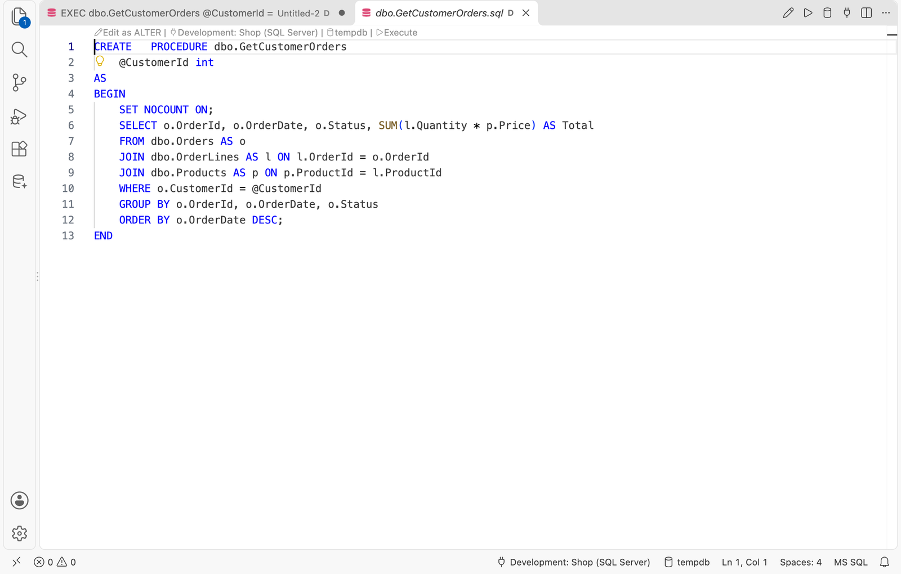The height and width of the screenshot is (574, 901).
Task: Run the query with the play icon
Action: 808,13
